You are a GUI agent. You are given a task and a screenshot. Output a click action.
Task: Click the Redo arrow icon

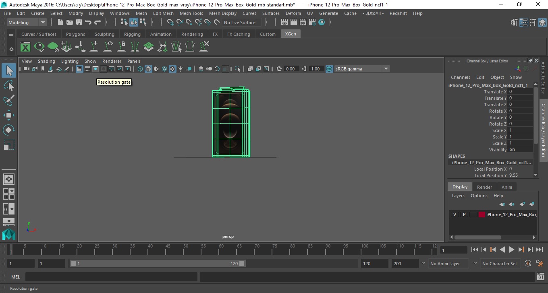98,23
